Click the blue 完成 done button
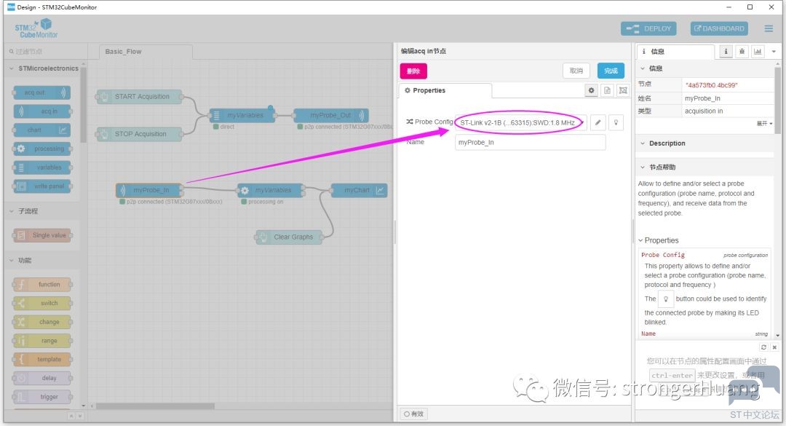The height and width of the screenshot is (426, 786). 611,71
